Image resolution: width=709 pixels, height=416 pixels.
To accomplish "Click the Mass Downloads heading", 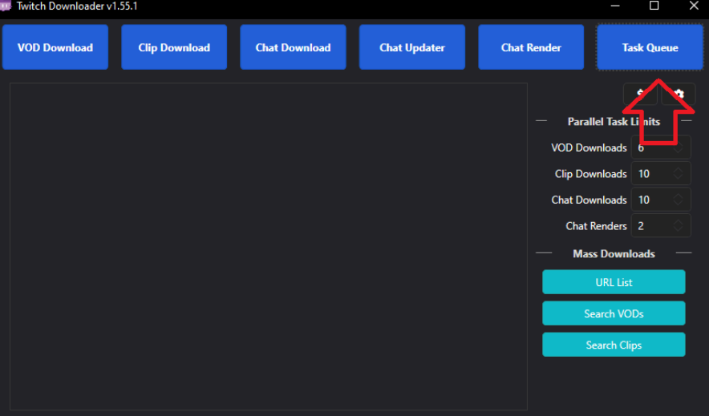I will (x=614, y=254).
